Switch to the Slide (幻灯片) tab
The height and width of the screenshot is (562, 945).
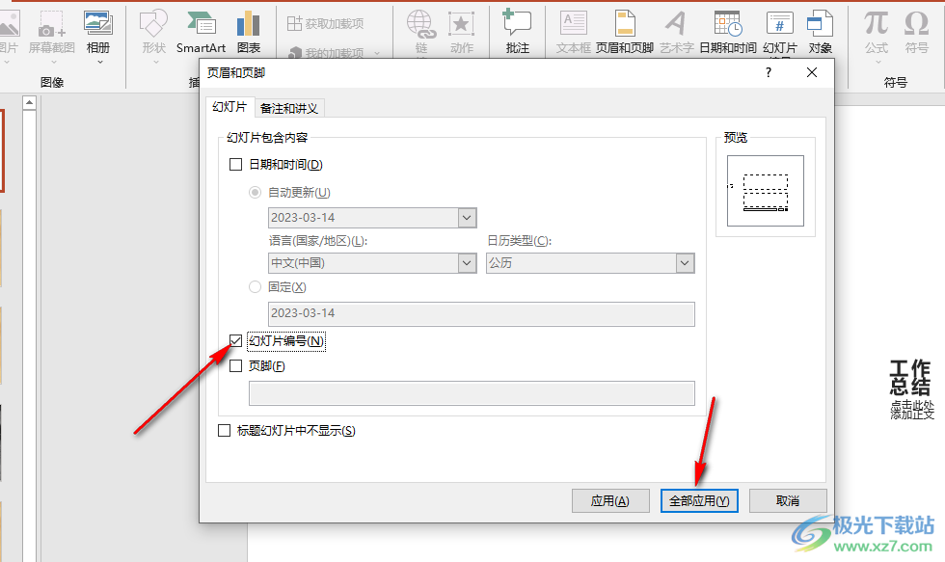(229, 107)
